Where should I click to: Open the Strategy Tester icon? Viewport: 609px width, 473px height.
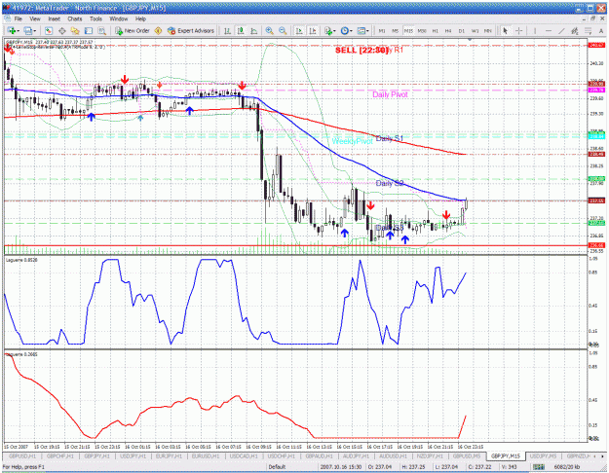click(101, 30)
